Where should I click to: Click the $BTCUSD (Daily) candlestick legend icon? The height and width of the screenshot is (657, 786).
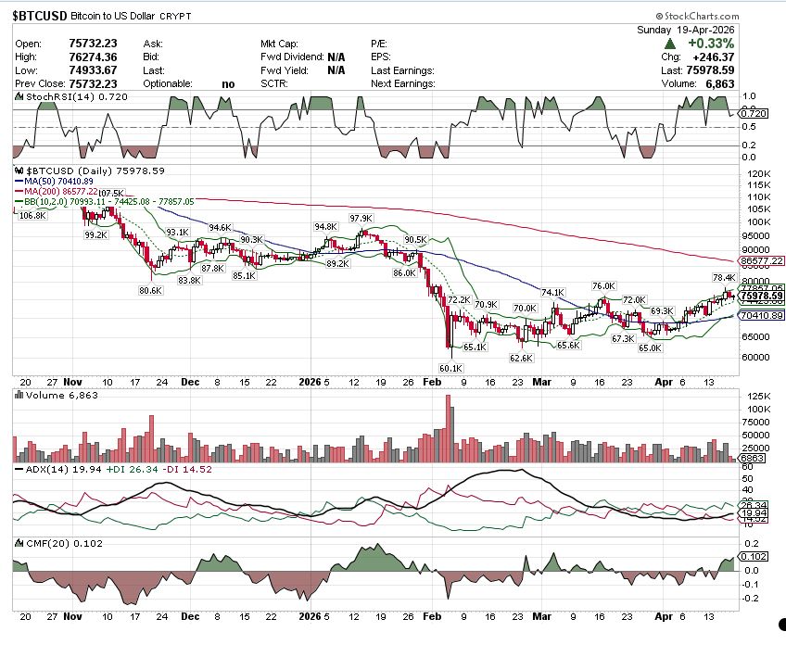coord(19,171)
